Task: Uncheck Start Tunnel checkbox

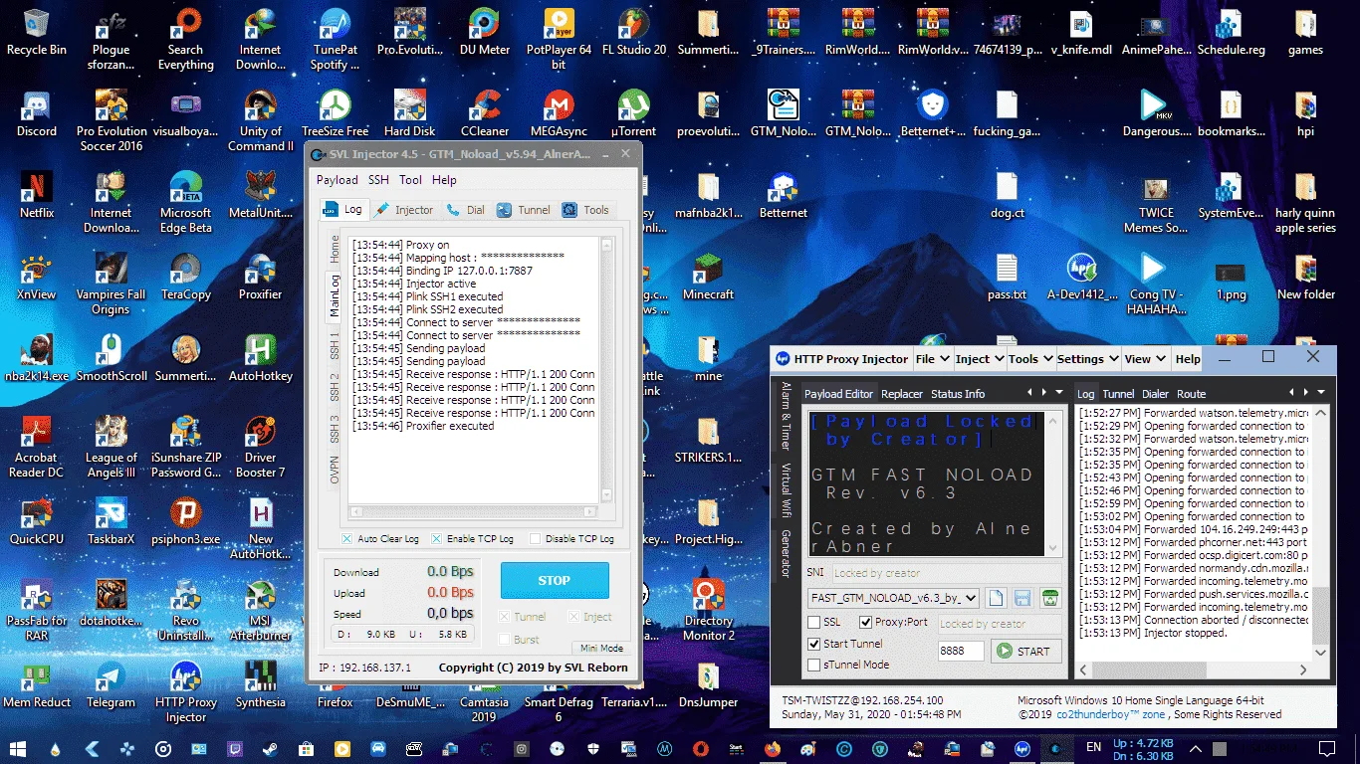Action: (814, 644)
